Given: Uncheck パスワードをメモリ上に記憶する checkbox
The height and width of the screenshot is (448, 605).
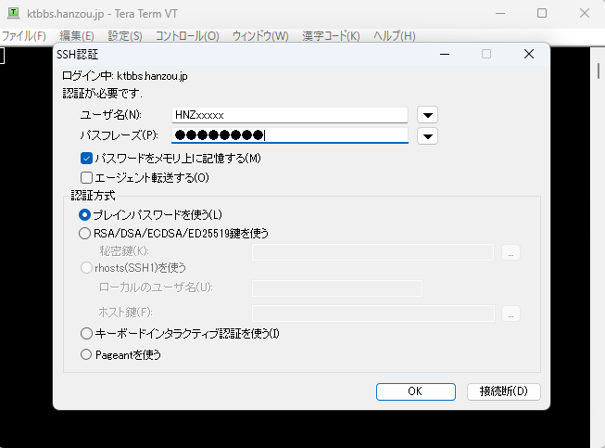Looking at the screenshot, I should click(x=87, y=159).
